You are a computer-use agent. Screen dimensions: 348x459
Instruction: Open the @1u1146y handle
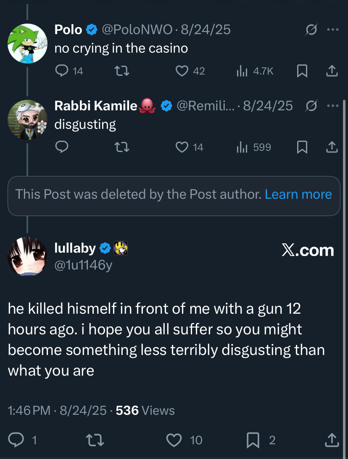pyautogui.click(x=83, y=265)
